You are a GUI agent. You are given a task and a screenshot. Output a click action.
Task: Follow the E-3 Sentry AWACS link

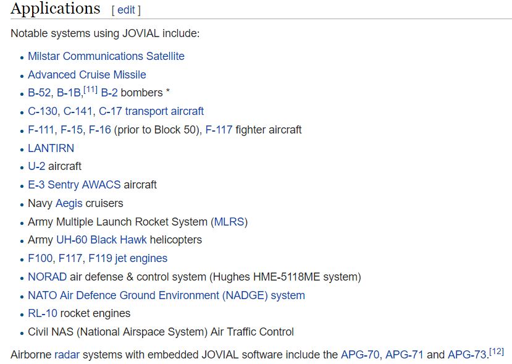(x=74, y=185)
